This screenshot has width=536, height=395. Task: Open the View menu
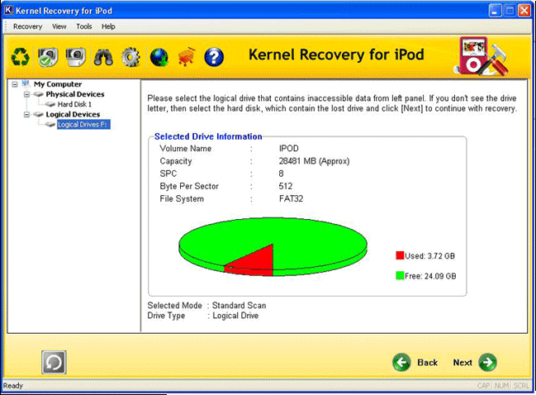point(59,26)
